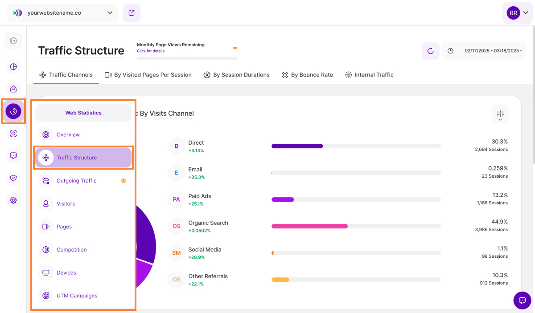The height and width of the screenshot is (313, 535).
Task: Open external website link icon
Action: 132,13
